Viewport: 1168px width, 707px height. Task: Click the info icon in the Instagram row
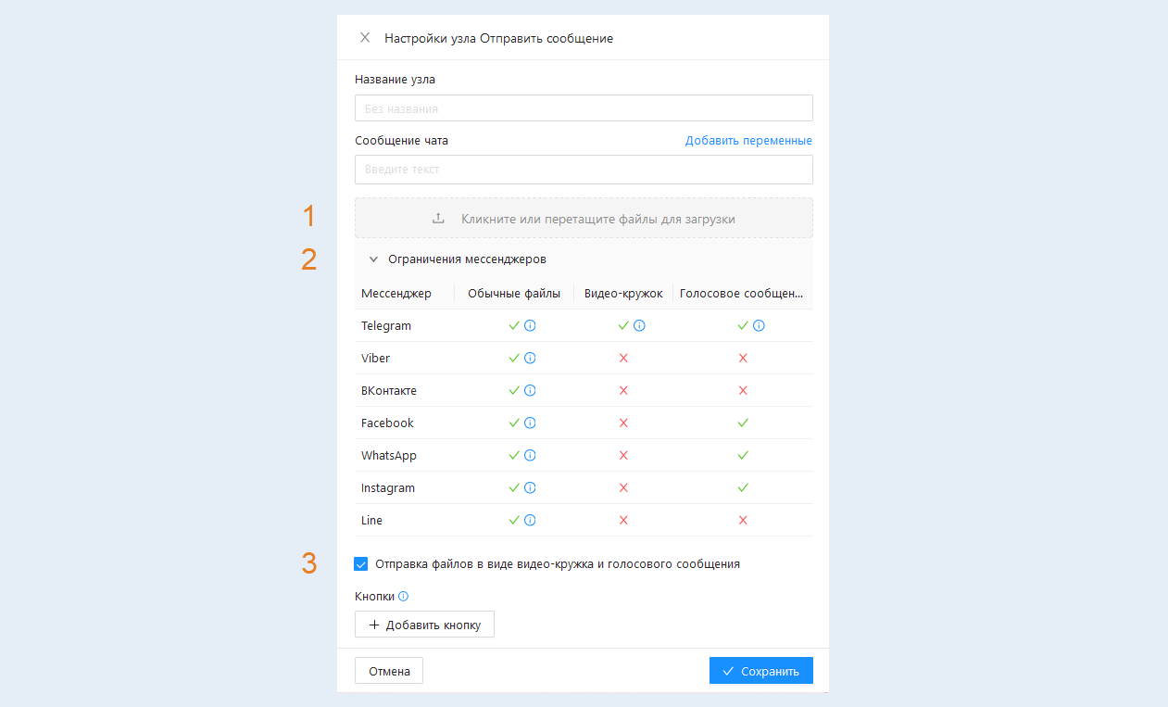point(530,488)
